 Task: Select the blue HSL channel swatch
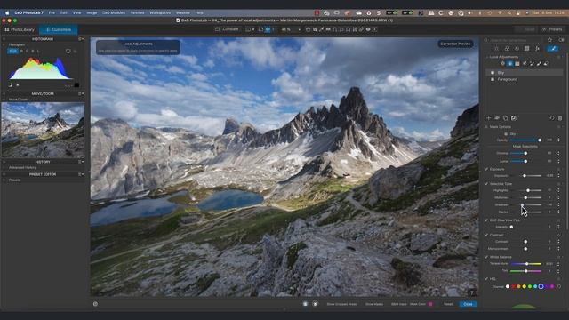click(541, 286)
